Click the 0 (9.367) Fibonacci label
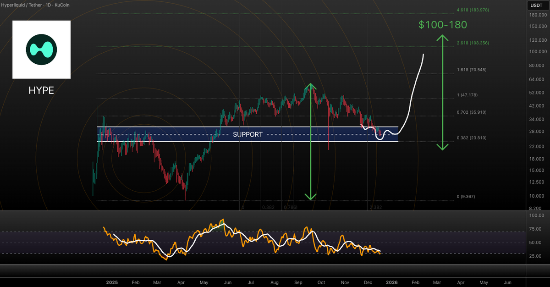This screenshot has height=287, width=550. click(467, 197)
